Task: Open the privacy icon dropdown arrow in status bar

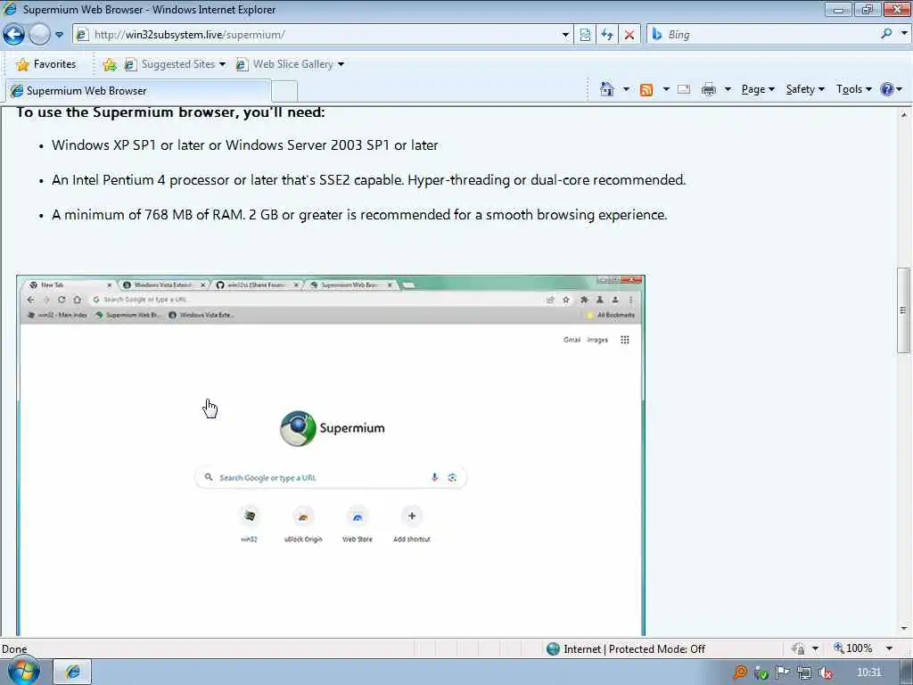Action: pos(815,648)
